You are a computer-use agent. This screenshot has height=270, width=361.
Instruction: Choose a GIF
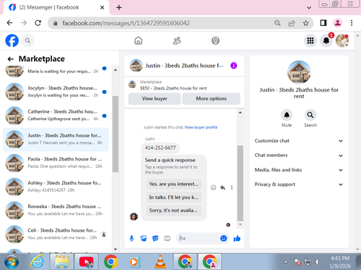click(x=168, y=238)
